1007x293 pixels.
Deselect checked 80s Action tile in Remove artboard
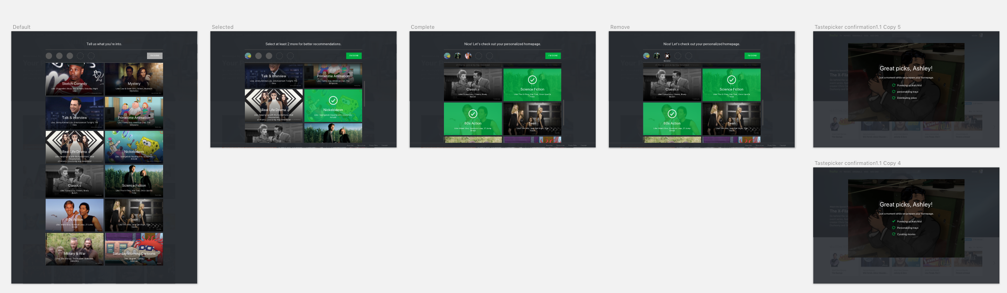point(672,119)
